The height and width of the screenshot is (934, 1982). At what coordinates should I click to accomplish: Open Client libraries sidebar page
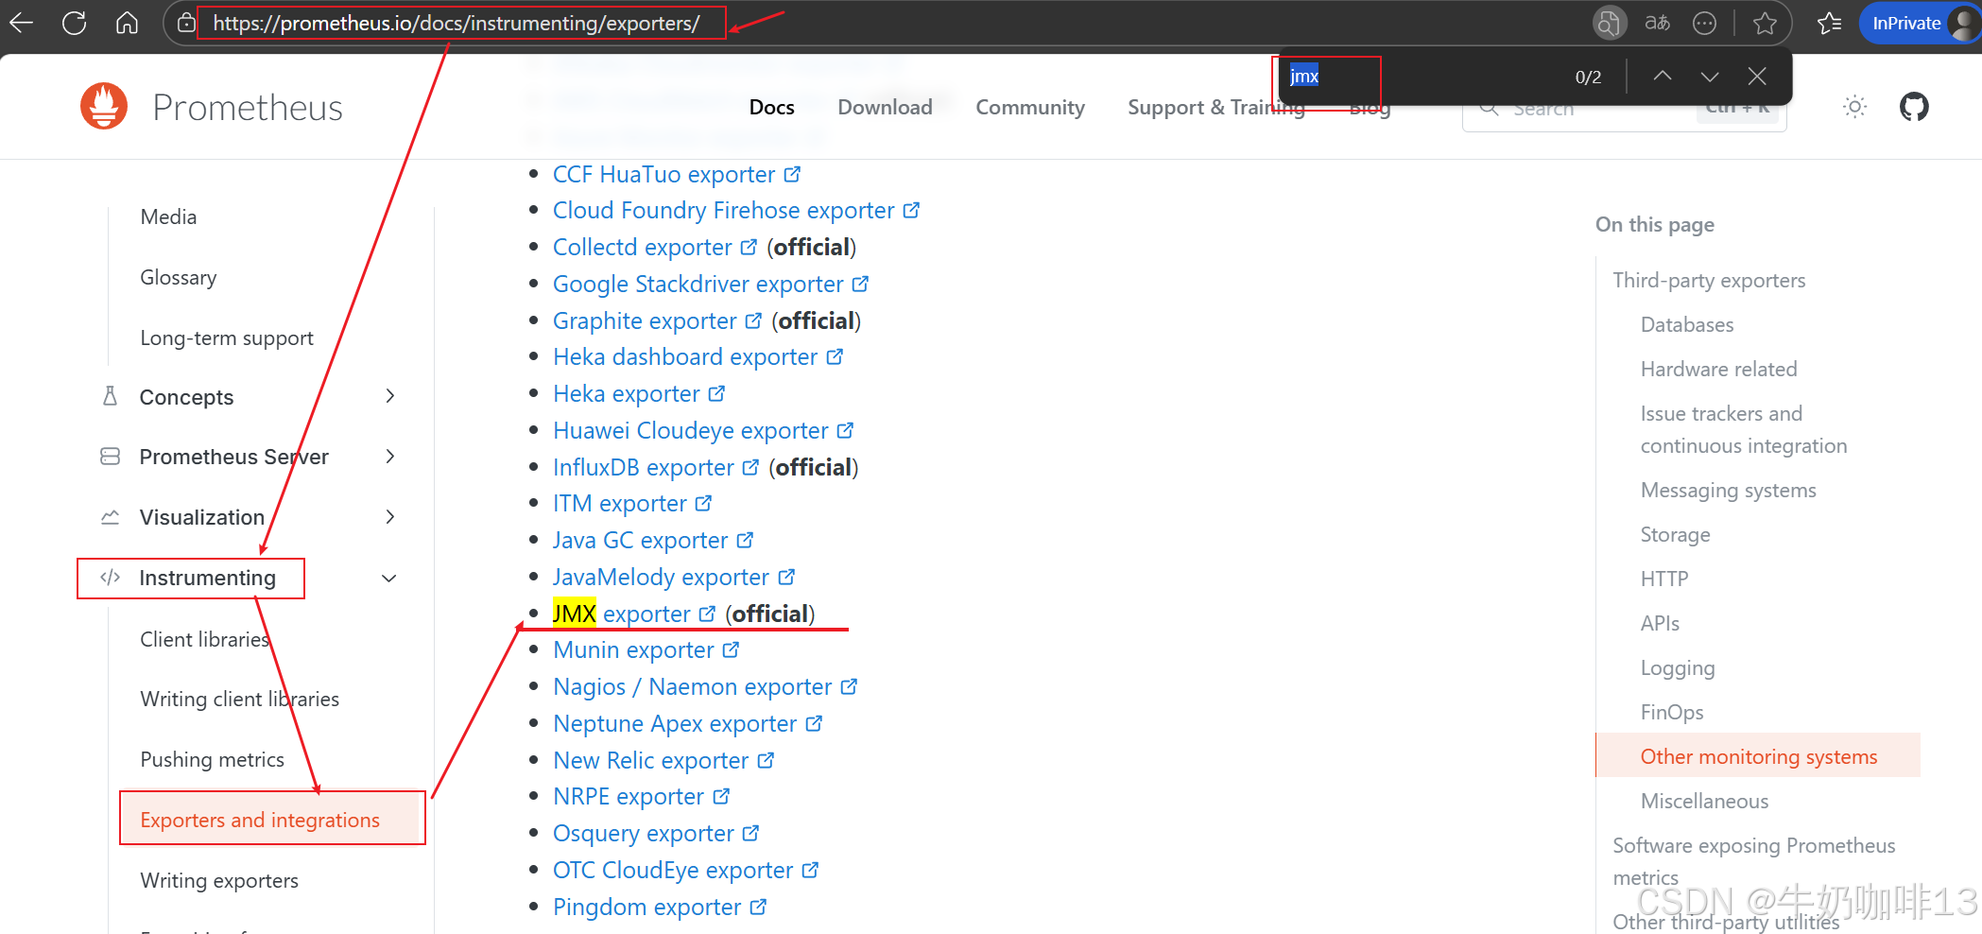tap(205, 639)
